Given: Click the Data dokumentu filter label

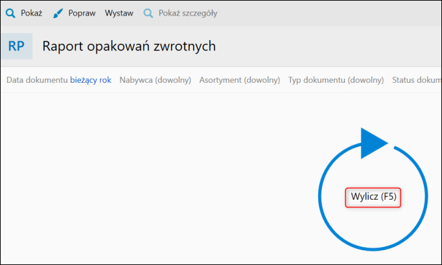Looking at the screenshot, I should (36, 80).
